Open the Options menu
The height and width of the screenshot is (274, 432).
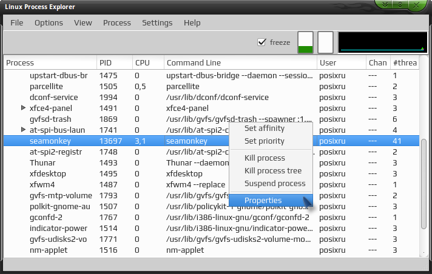49,22
